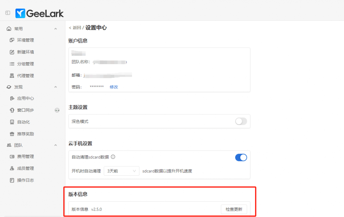Image resolution: width=344 pixels, height=217 pixels.
Task: Turn off 自动清理sdcard数据 toggle
Action: [241, 157]
